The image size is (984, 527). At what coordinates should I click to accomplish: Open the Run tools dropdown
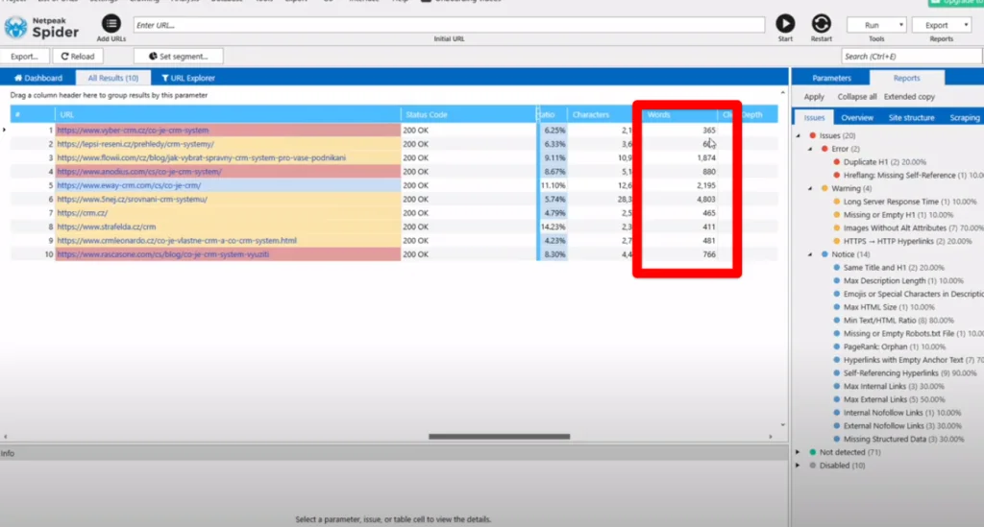coord(875,25)
